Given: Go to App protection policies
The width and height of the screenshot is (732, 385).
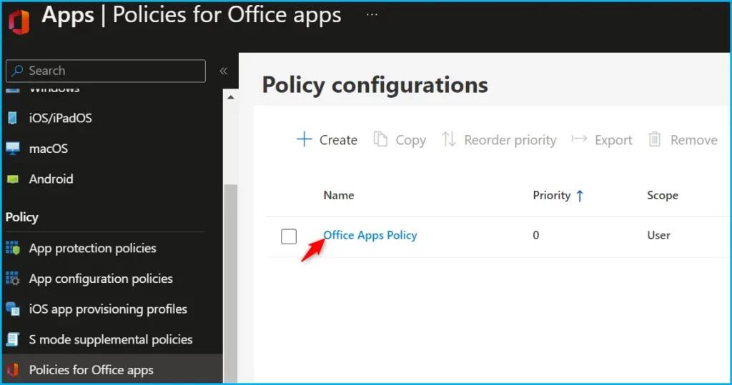Looking at the screenshot, I should (x=92, y=249).
